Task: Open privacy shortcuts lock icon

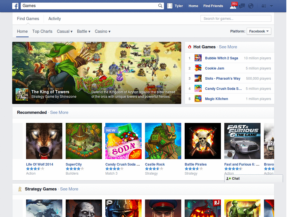Action: 264,6
